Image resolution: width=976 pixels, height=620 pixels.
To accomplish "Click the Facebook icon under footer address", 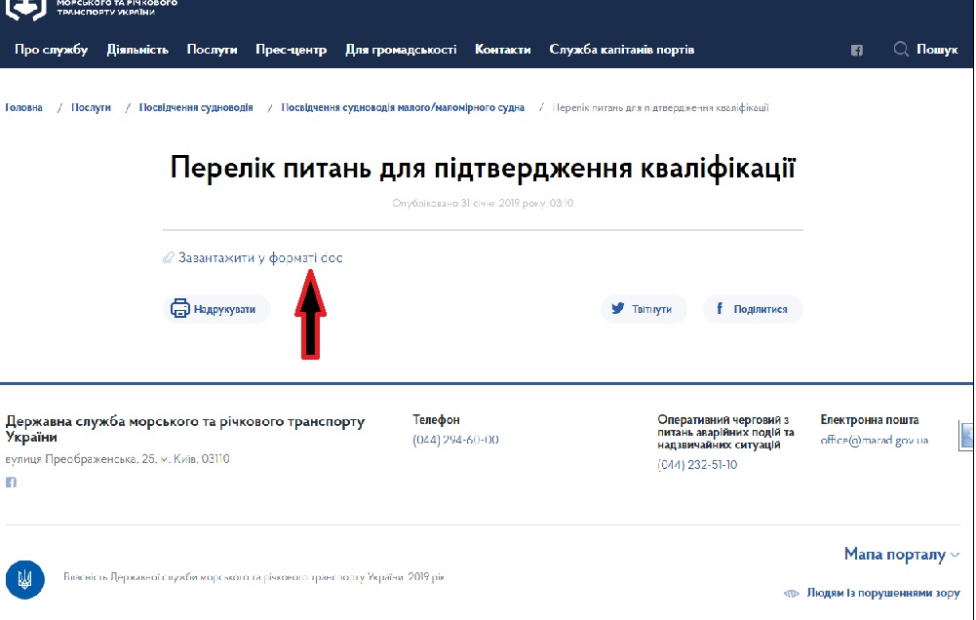I will pos(12,483).
